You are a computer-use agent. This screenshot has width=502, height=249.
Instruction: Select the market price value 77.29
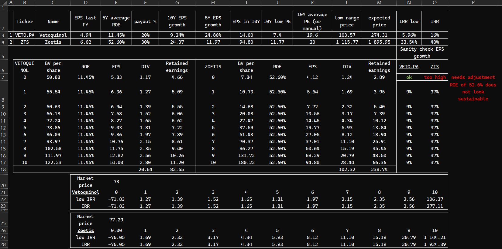116,220
